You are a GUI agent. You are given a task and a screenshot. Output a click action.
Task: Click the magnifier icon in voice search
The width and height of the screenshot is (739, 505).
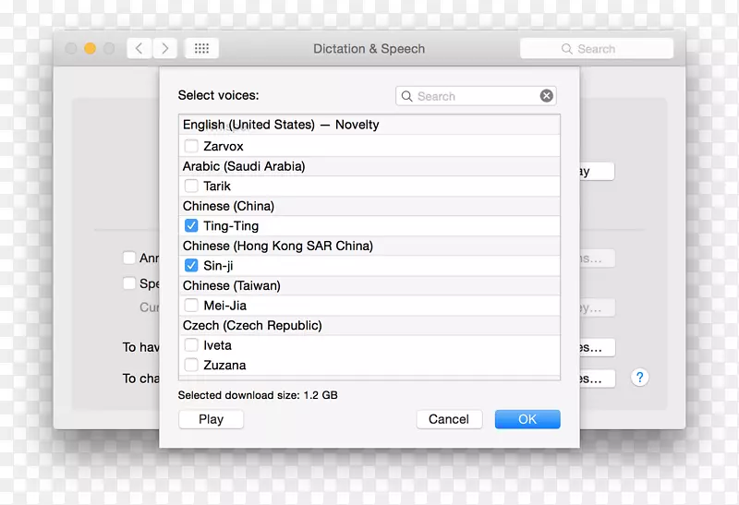406,96
